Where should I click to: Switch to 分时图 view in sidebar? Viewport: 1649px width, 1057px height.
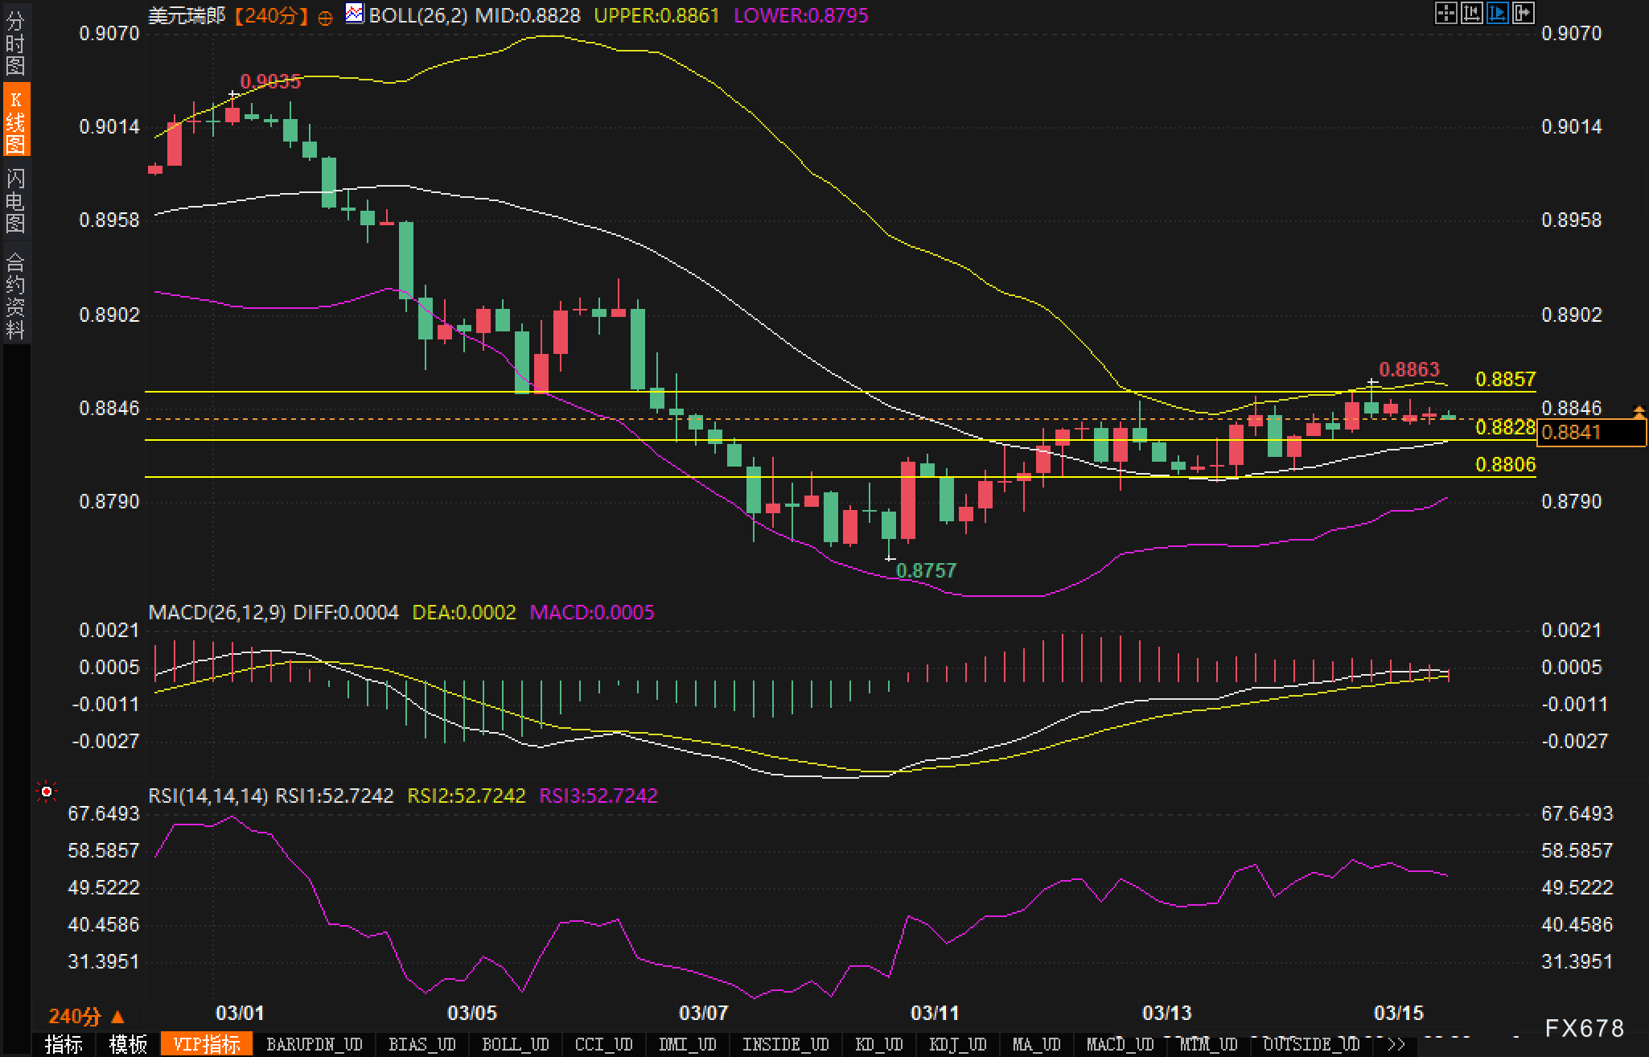click(x=15, y=43)
